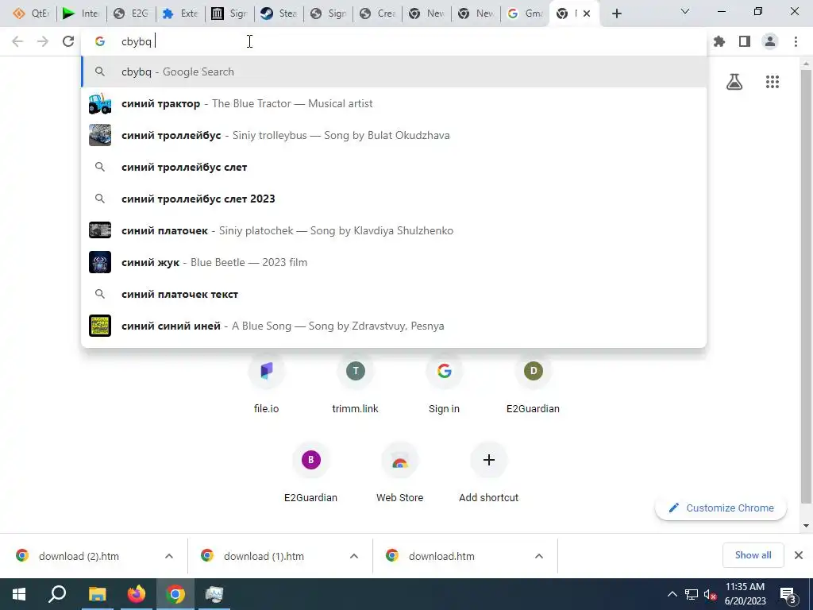Click the page vertical scrollbar
Viewport: 813px width, 610px height.
(x=806, y=285)
